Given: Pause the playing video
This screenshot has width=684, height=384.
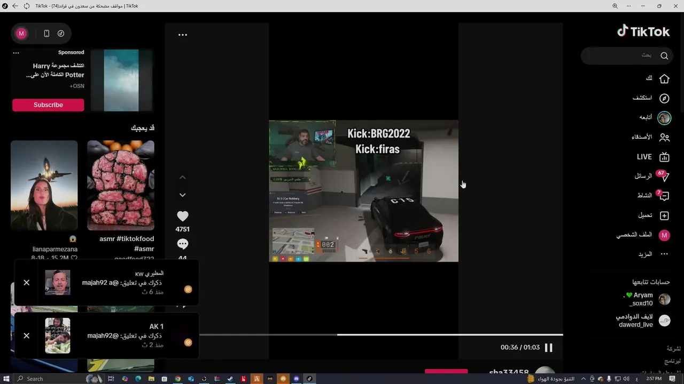Looking at the screenshot, I should [548, 348].
